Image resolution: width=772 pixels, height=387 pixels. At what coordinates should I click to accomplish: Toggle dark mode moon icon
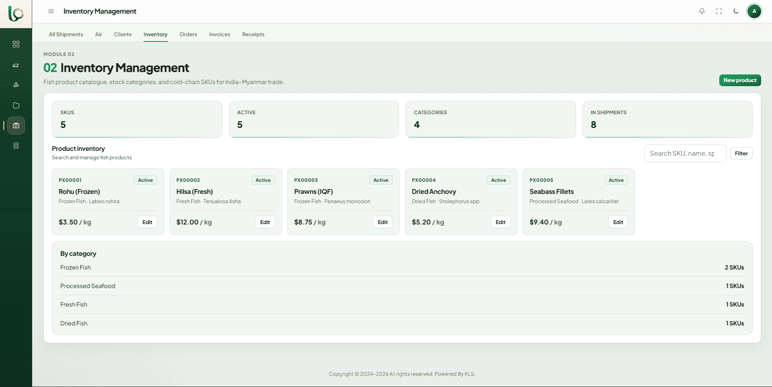(736, 11)
